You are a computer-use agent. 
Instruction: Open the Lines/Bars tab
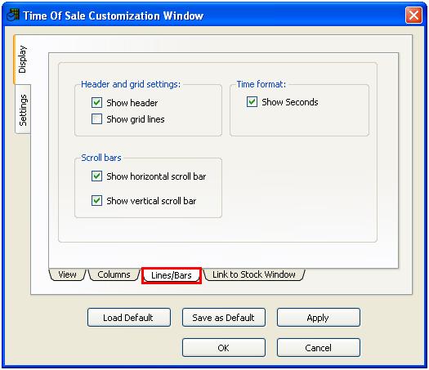click(172, 275)
